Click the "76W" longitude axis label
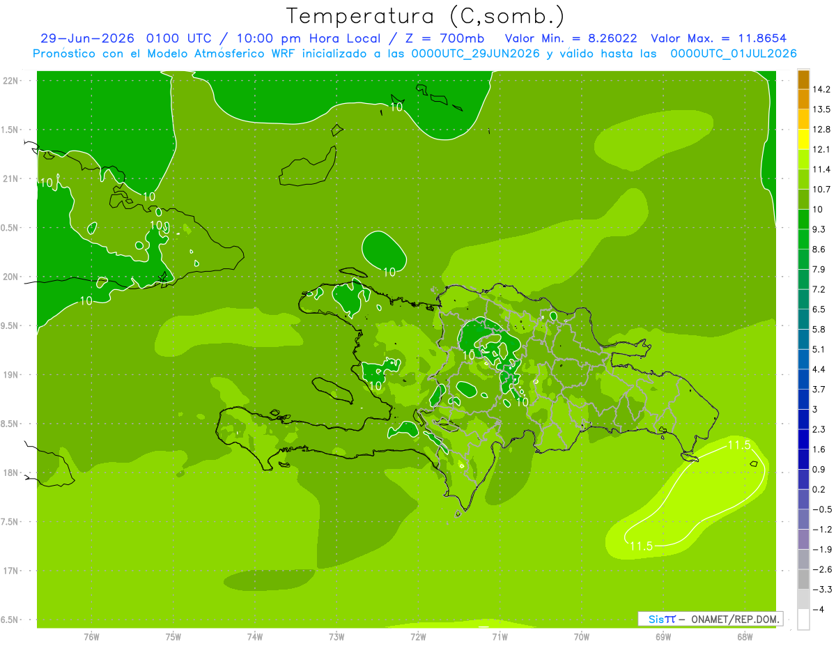 [x=91, y=637]
